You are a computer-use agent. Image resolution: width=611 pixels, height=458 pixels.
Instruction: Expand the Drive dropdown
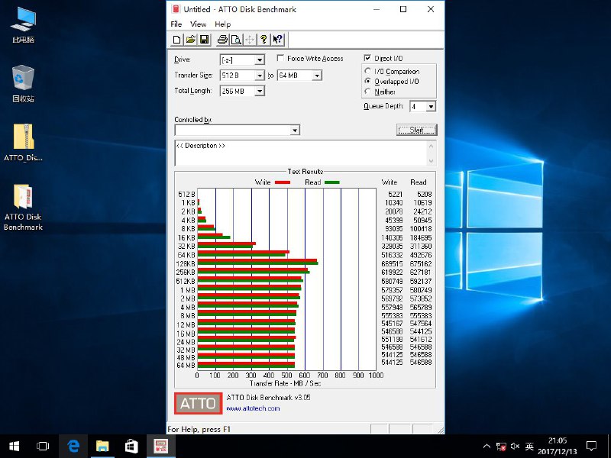(x=260, y=60)
